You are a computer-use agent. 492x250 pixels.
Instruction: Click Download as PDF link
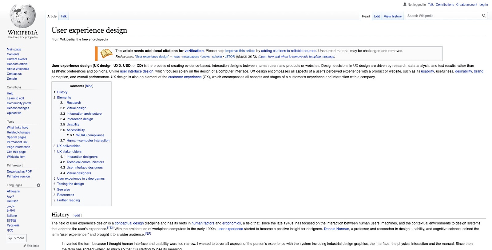coord(19,172)
